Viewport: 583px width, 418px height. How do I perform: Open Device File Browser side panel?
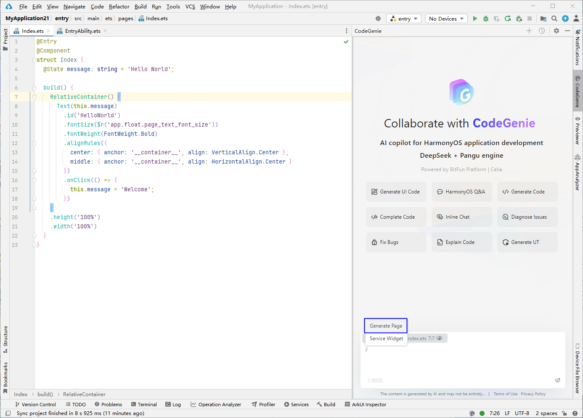coord(578,368)
